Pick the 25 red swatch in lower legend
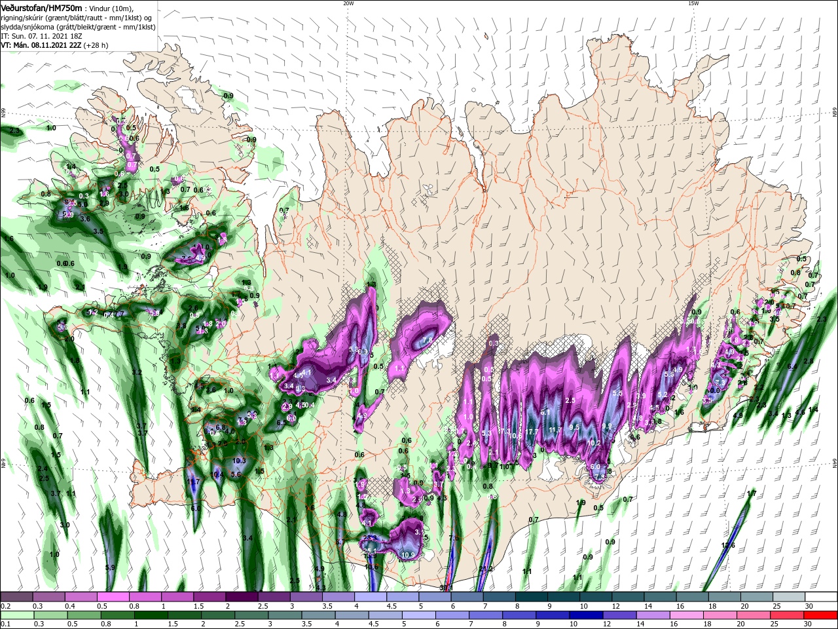The image size is (838, 629). coord(786,615)
